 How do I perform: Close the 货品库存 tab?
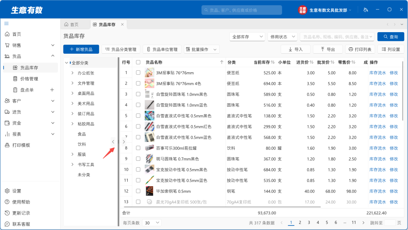click(122, 24)
